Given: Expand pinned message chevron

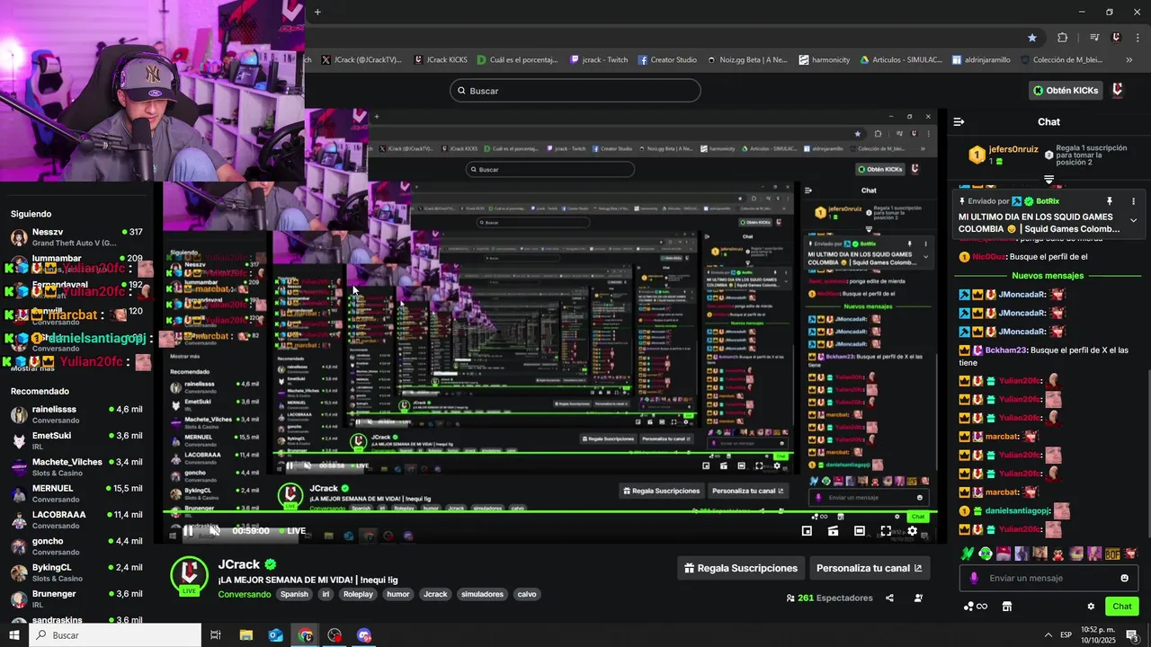Looking at the screenshot, I should (x=1133, y=220).
